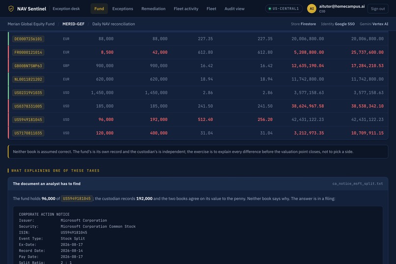Go to the Fleet activity tab
396x264 pixels.
tap(186, 8)
